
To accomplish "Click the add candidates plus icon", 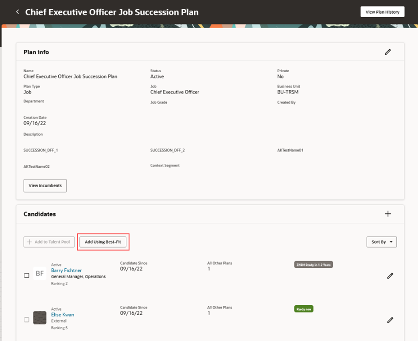I will (388, 214).
